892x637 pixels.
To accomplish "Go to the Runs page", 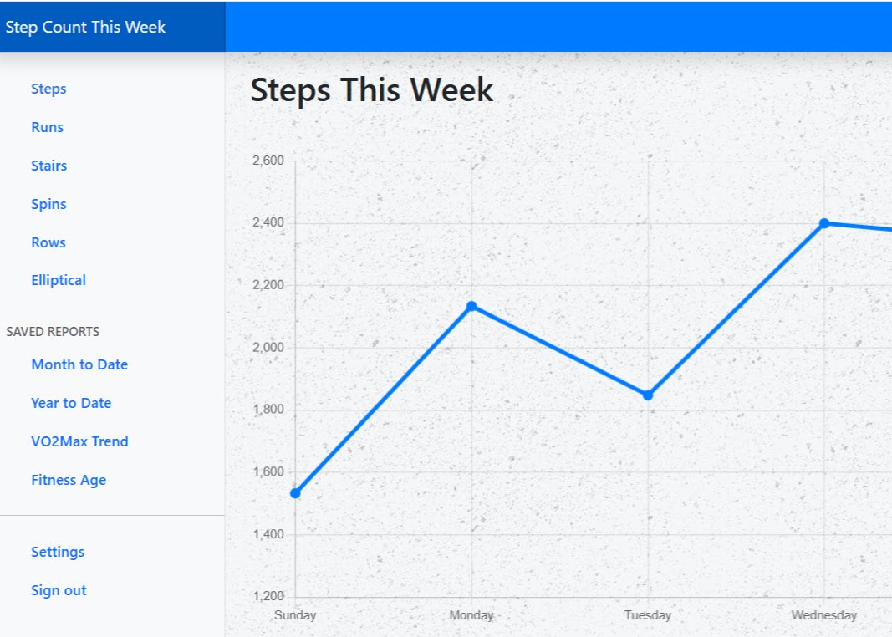I will [47, 127].
